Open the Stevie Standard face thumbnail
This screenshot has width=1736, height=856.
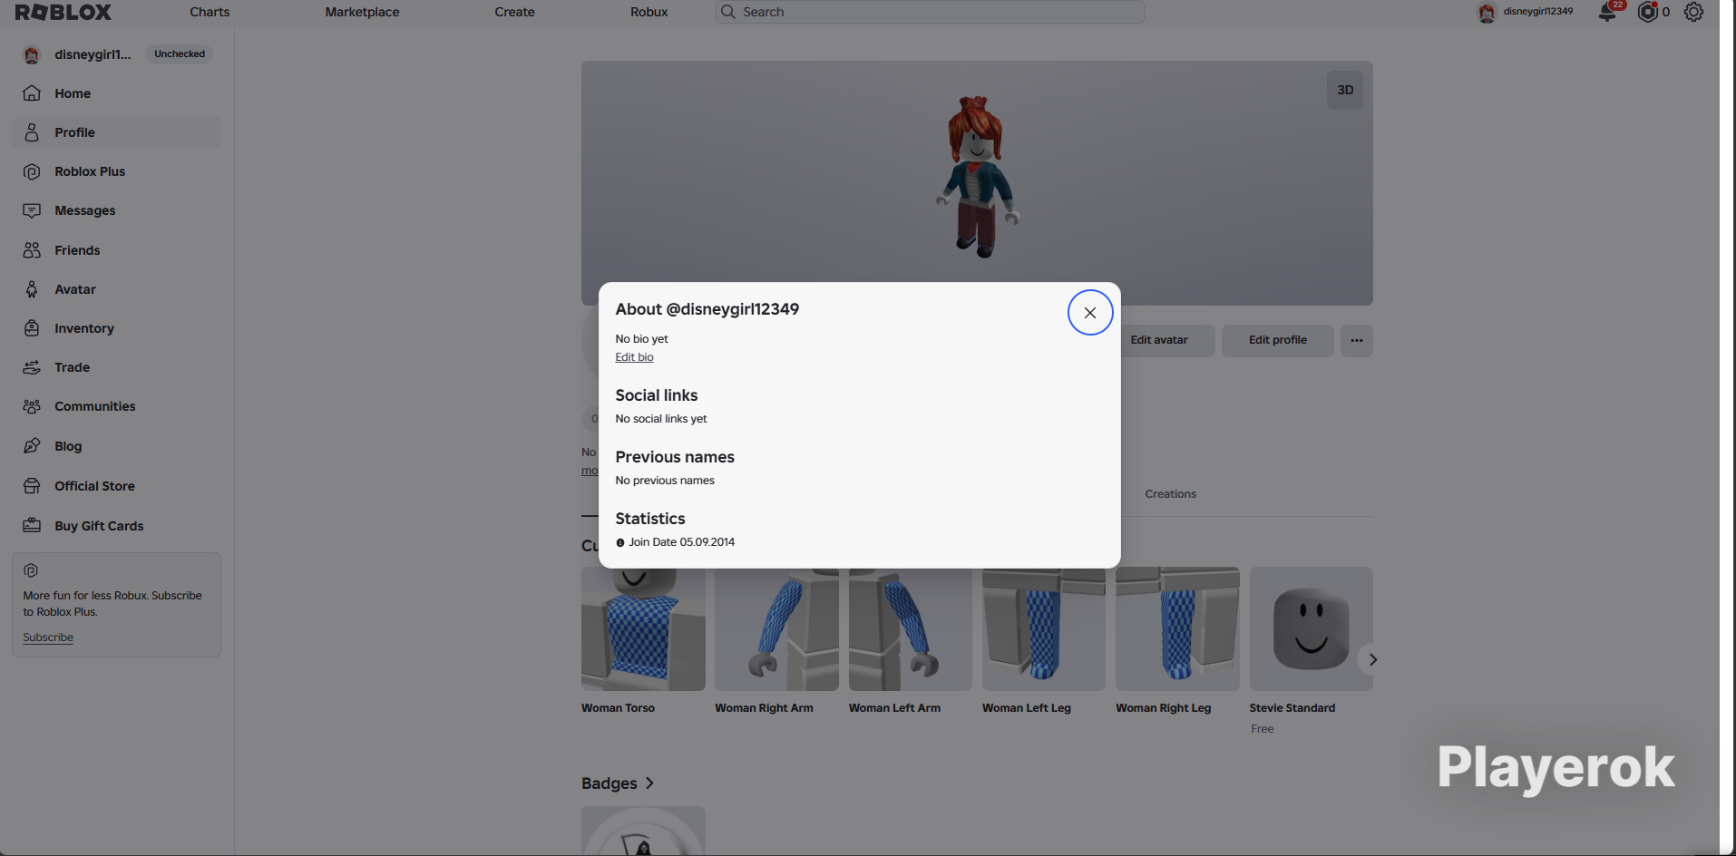1311,629
